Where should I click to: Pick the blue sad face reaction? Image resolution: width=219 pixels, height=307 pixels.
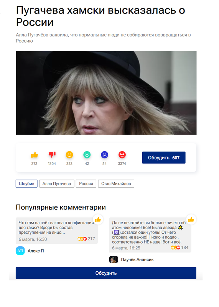point(104,155)
